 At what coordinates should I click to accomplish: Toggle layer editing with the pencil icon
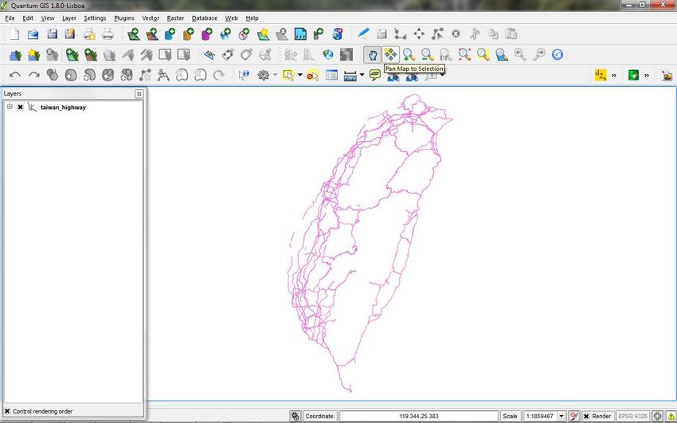click(x=363, y=33)
